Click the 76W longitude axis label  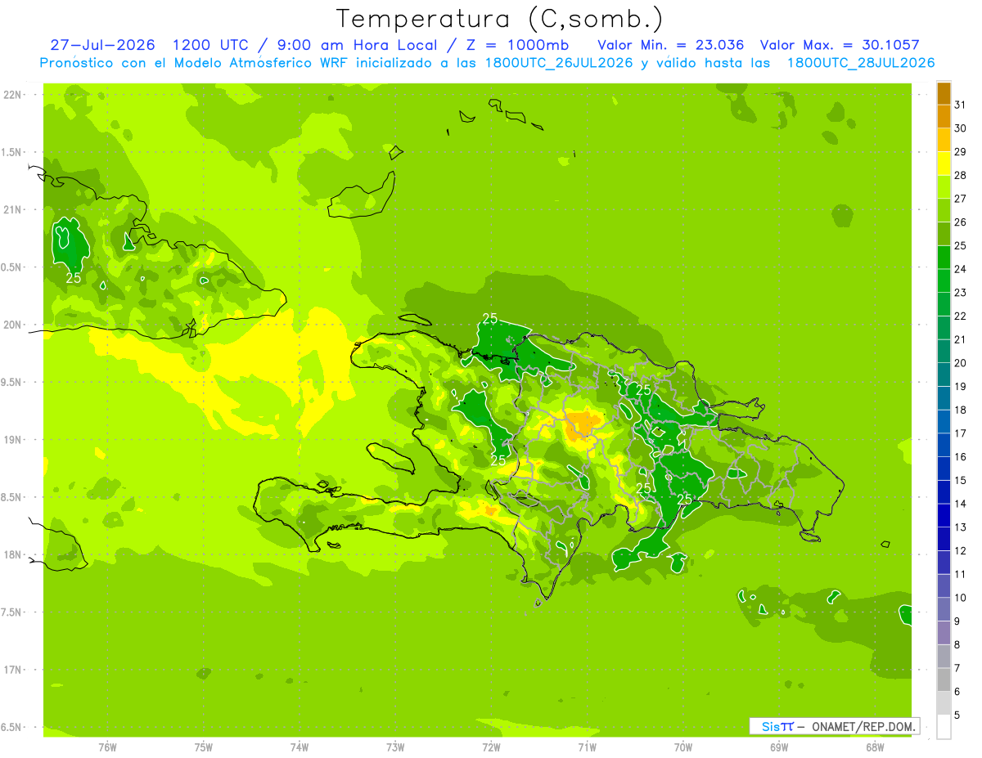(x=107, y=747)
